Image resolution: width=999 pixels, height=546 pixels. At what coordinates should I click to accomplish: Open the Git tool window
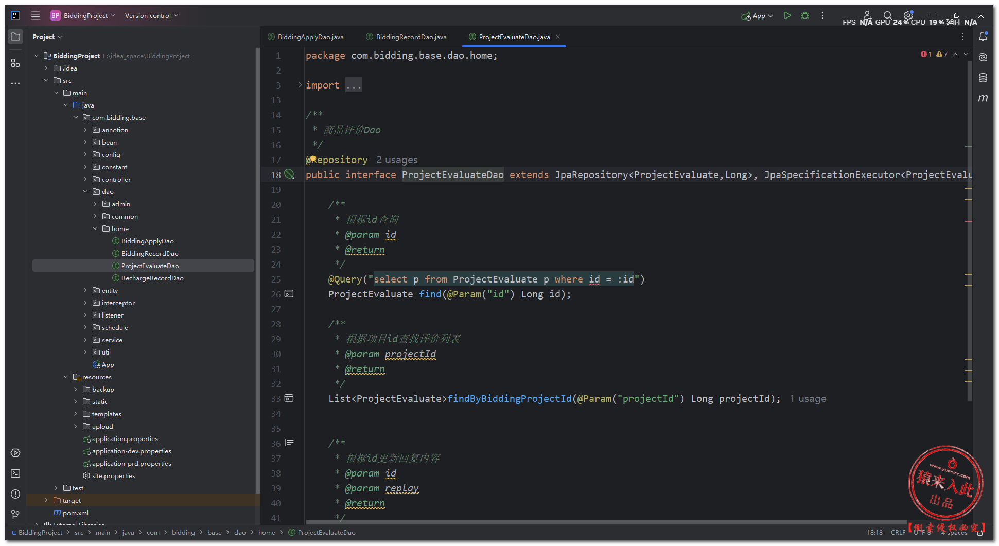pos(15,514)
